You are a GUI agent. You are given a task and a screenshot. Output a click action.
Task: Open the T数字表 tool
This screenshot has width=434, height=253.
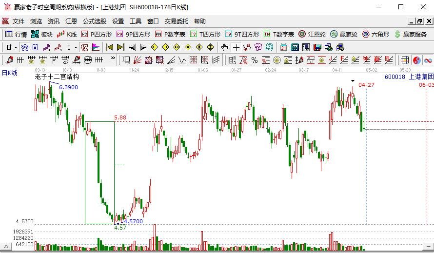click(x=279, y=34)
